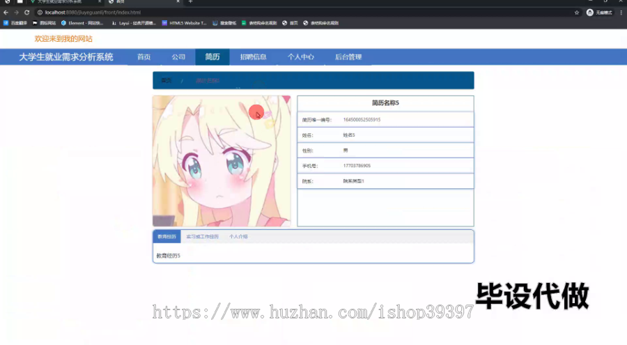The width and height of the screenshot is (627, 345).
Task: Open the 个人中心 navigation item
Action: point(301,57)
